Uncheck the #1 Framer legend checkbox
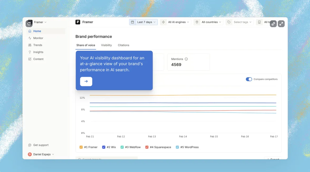The image size is (310, 172). (x=81, y=147)
